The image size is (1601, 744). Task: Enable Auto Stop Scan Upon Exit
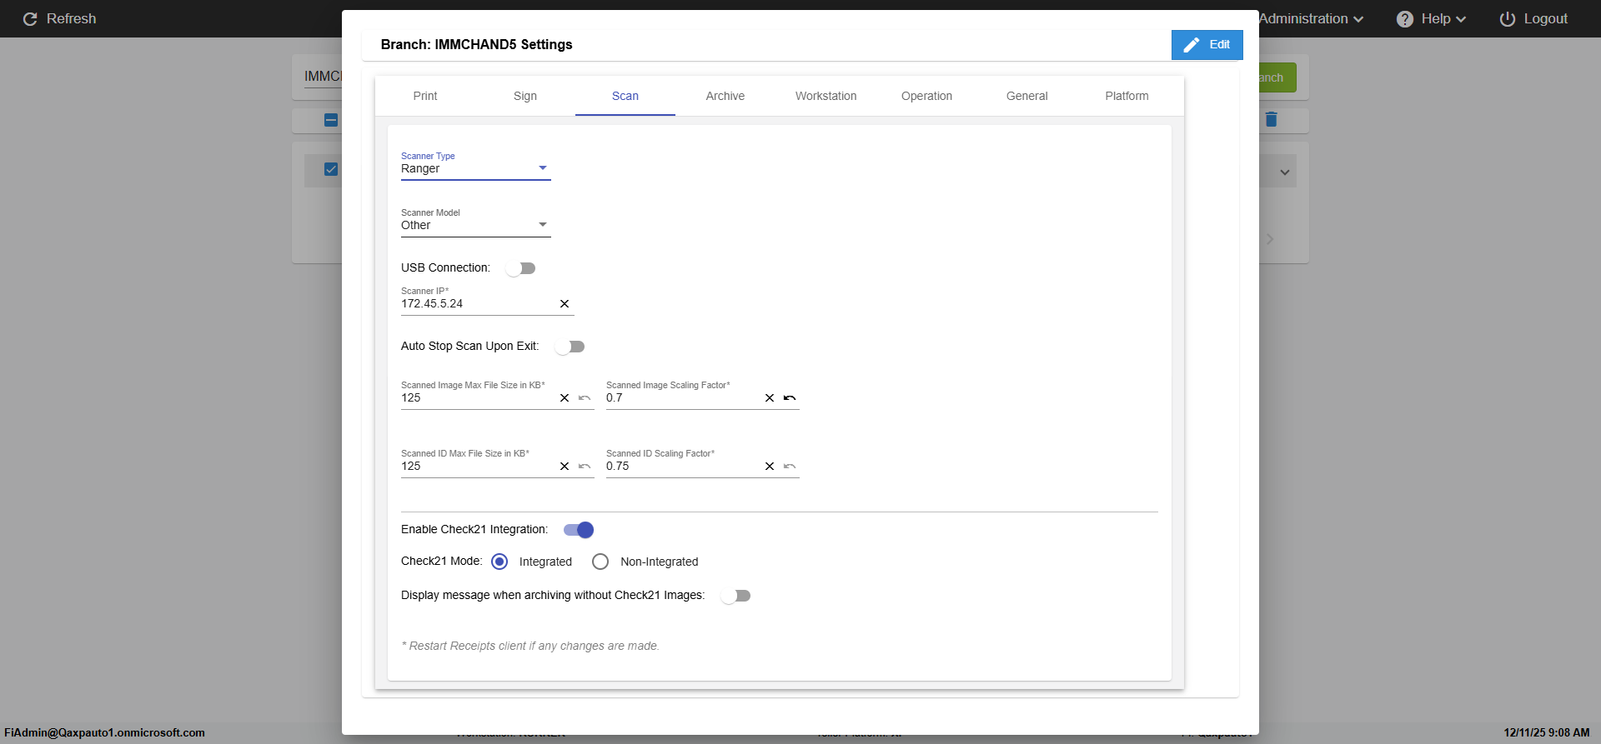coord(570,347)
